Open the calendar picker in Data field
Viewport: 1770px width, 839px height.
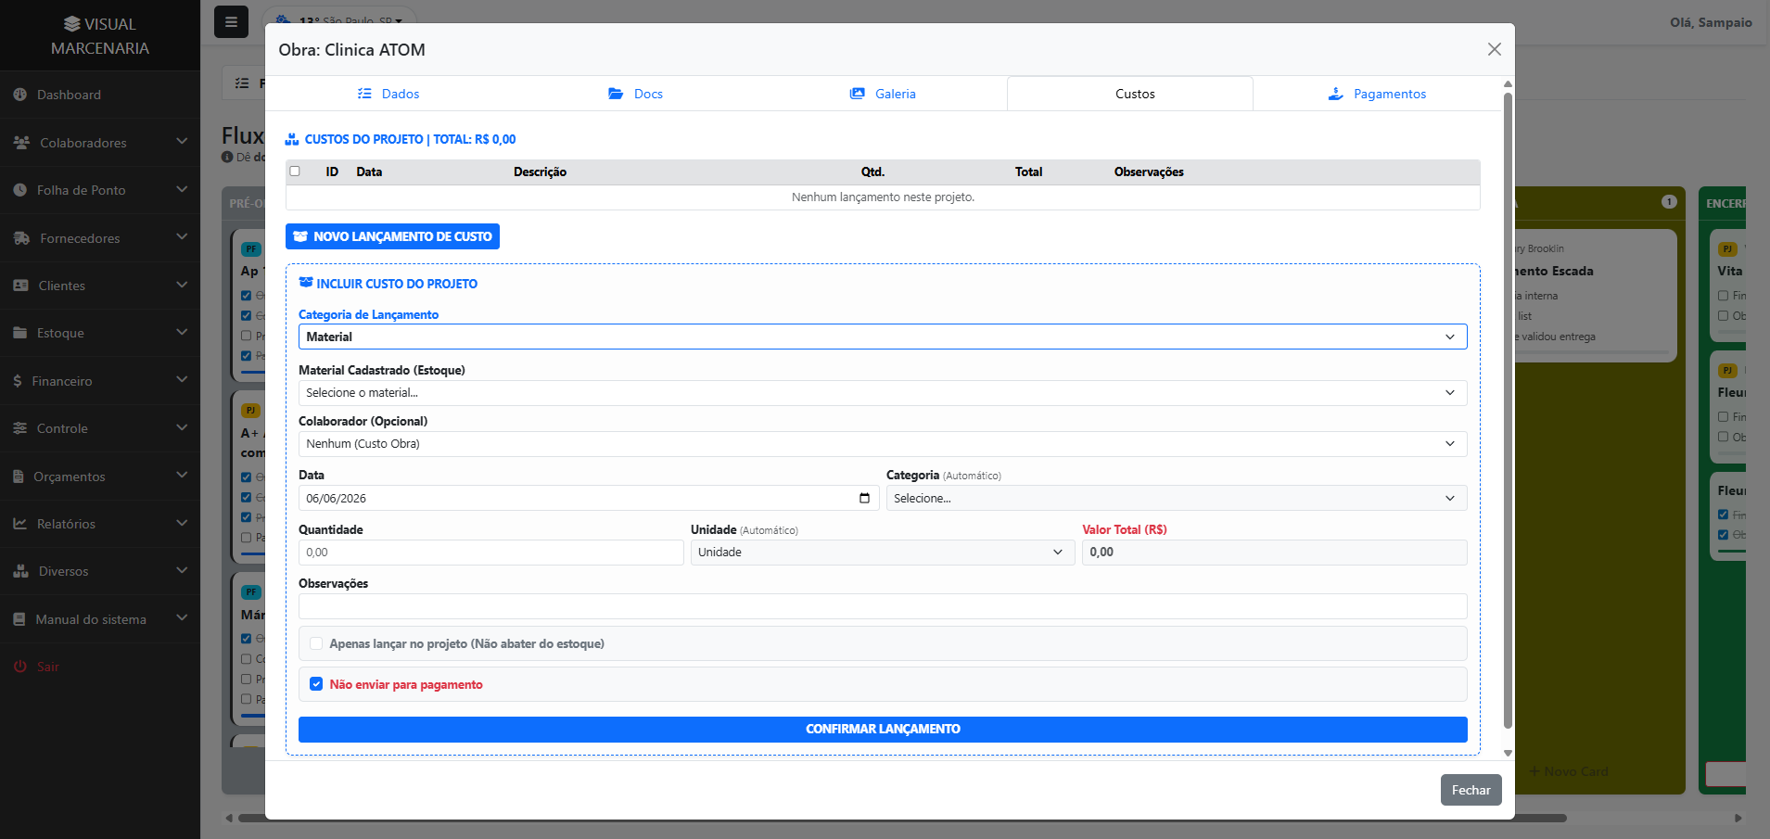click(864, 498)
